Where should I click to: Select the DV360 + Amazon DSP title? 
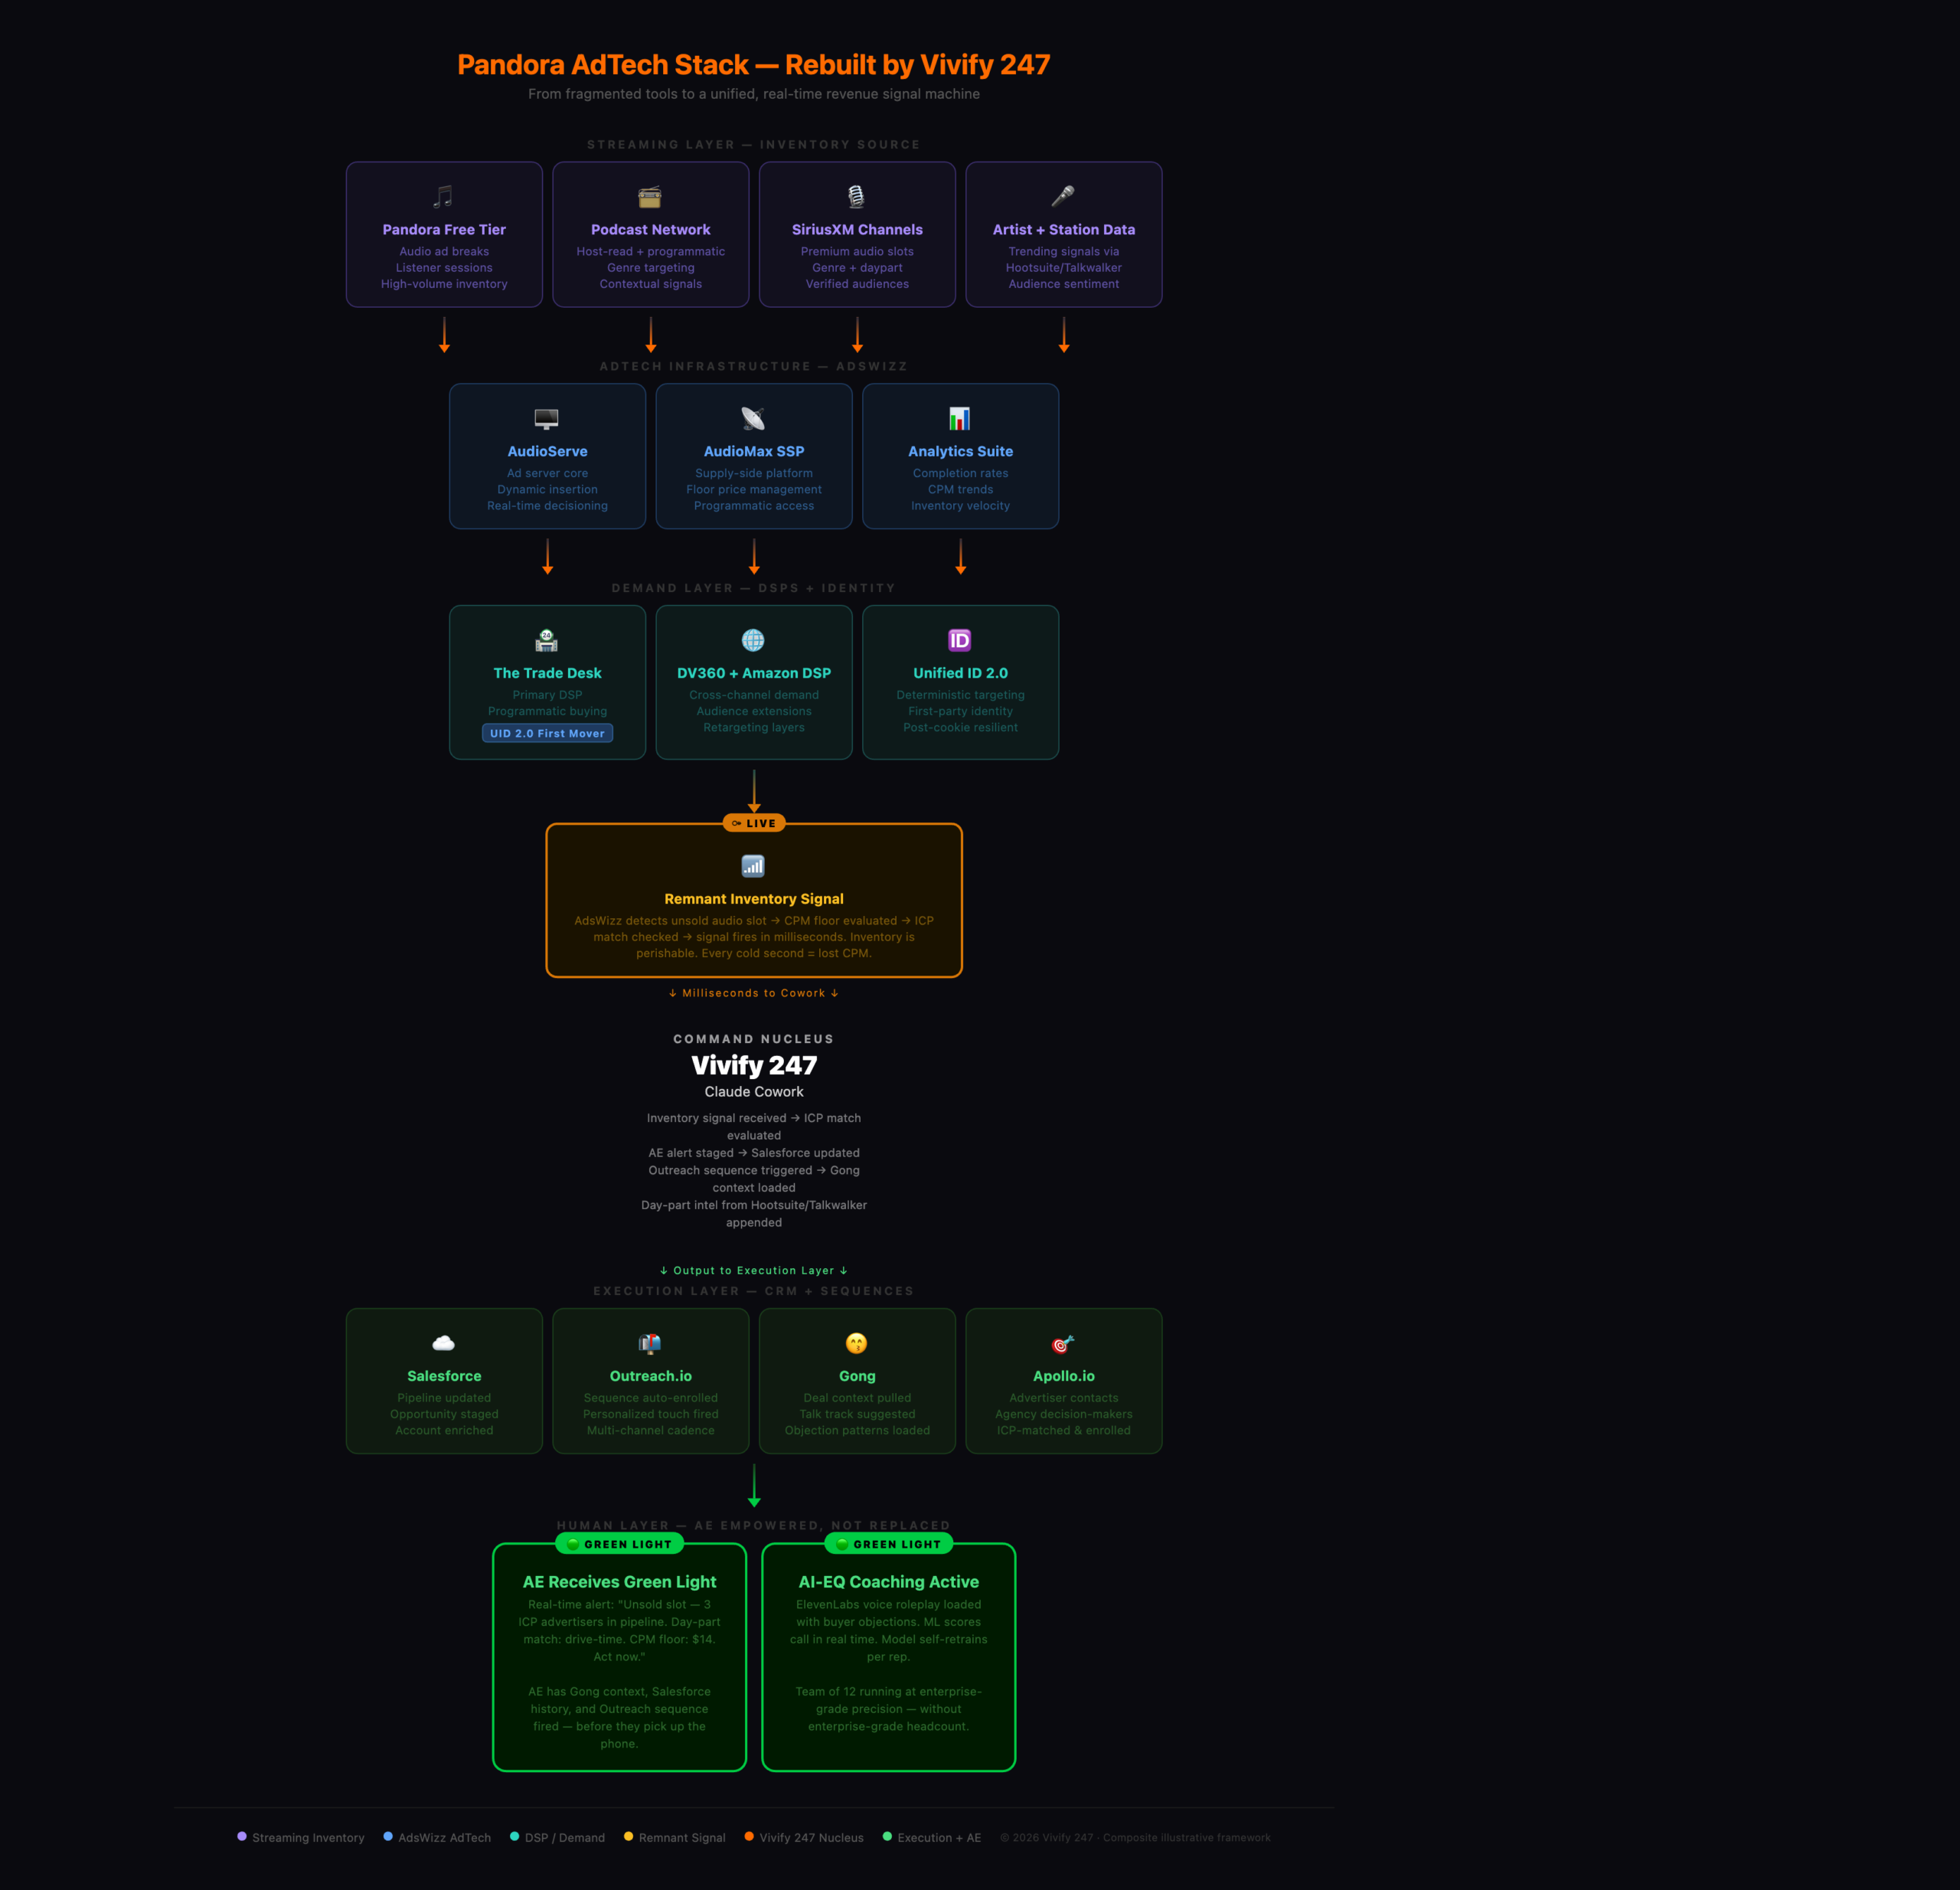click(x=754, y=673)
